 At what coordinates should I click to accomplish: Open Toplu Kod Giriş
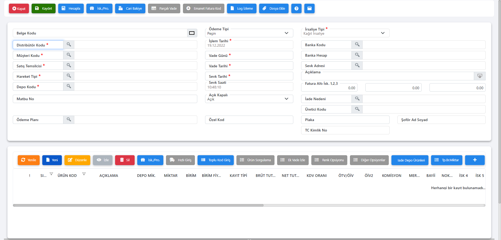(216, 160)
